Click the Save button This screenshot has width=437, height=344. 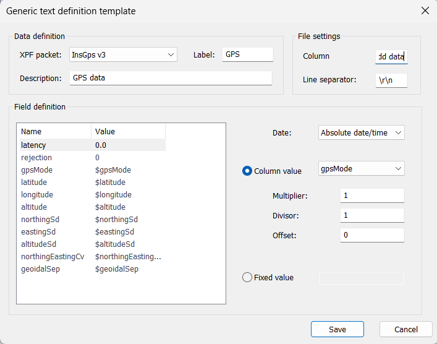(337, 329)
